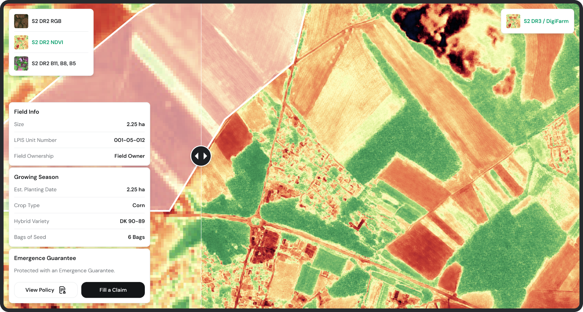This screenshot has height=312, width=583.
Task: Click the Field Info heading
Action: click(x=27, y=112)
